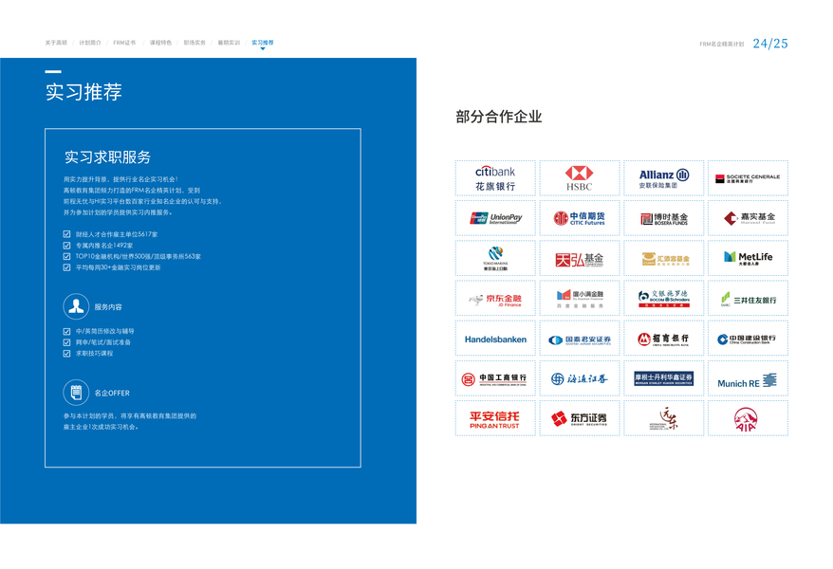Image resolution: width=833 pixels, height=569 pixels.
Task: Select the 京东金融 JD Finance logo
Action: [x=495, y=299]
